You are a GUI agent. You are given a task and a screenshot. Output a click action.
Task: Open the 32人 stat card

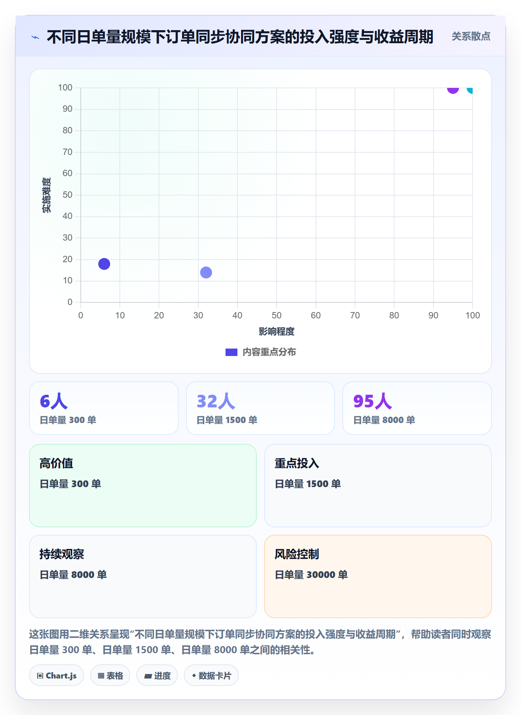[260, 408]
